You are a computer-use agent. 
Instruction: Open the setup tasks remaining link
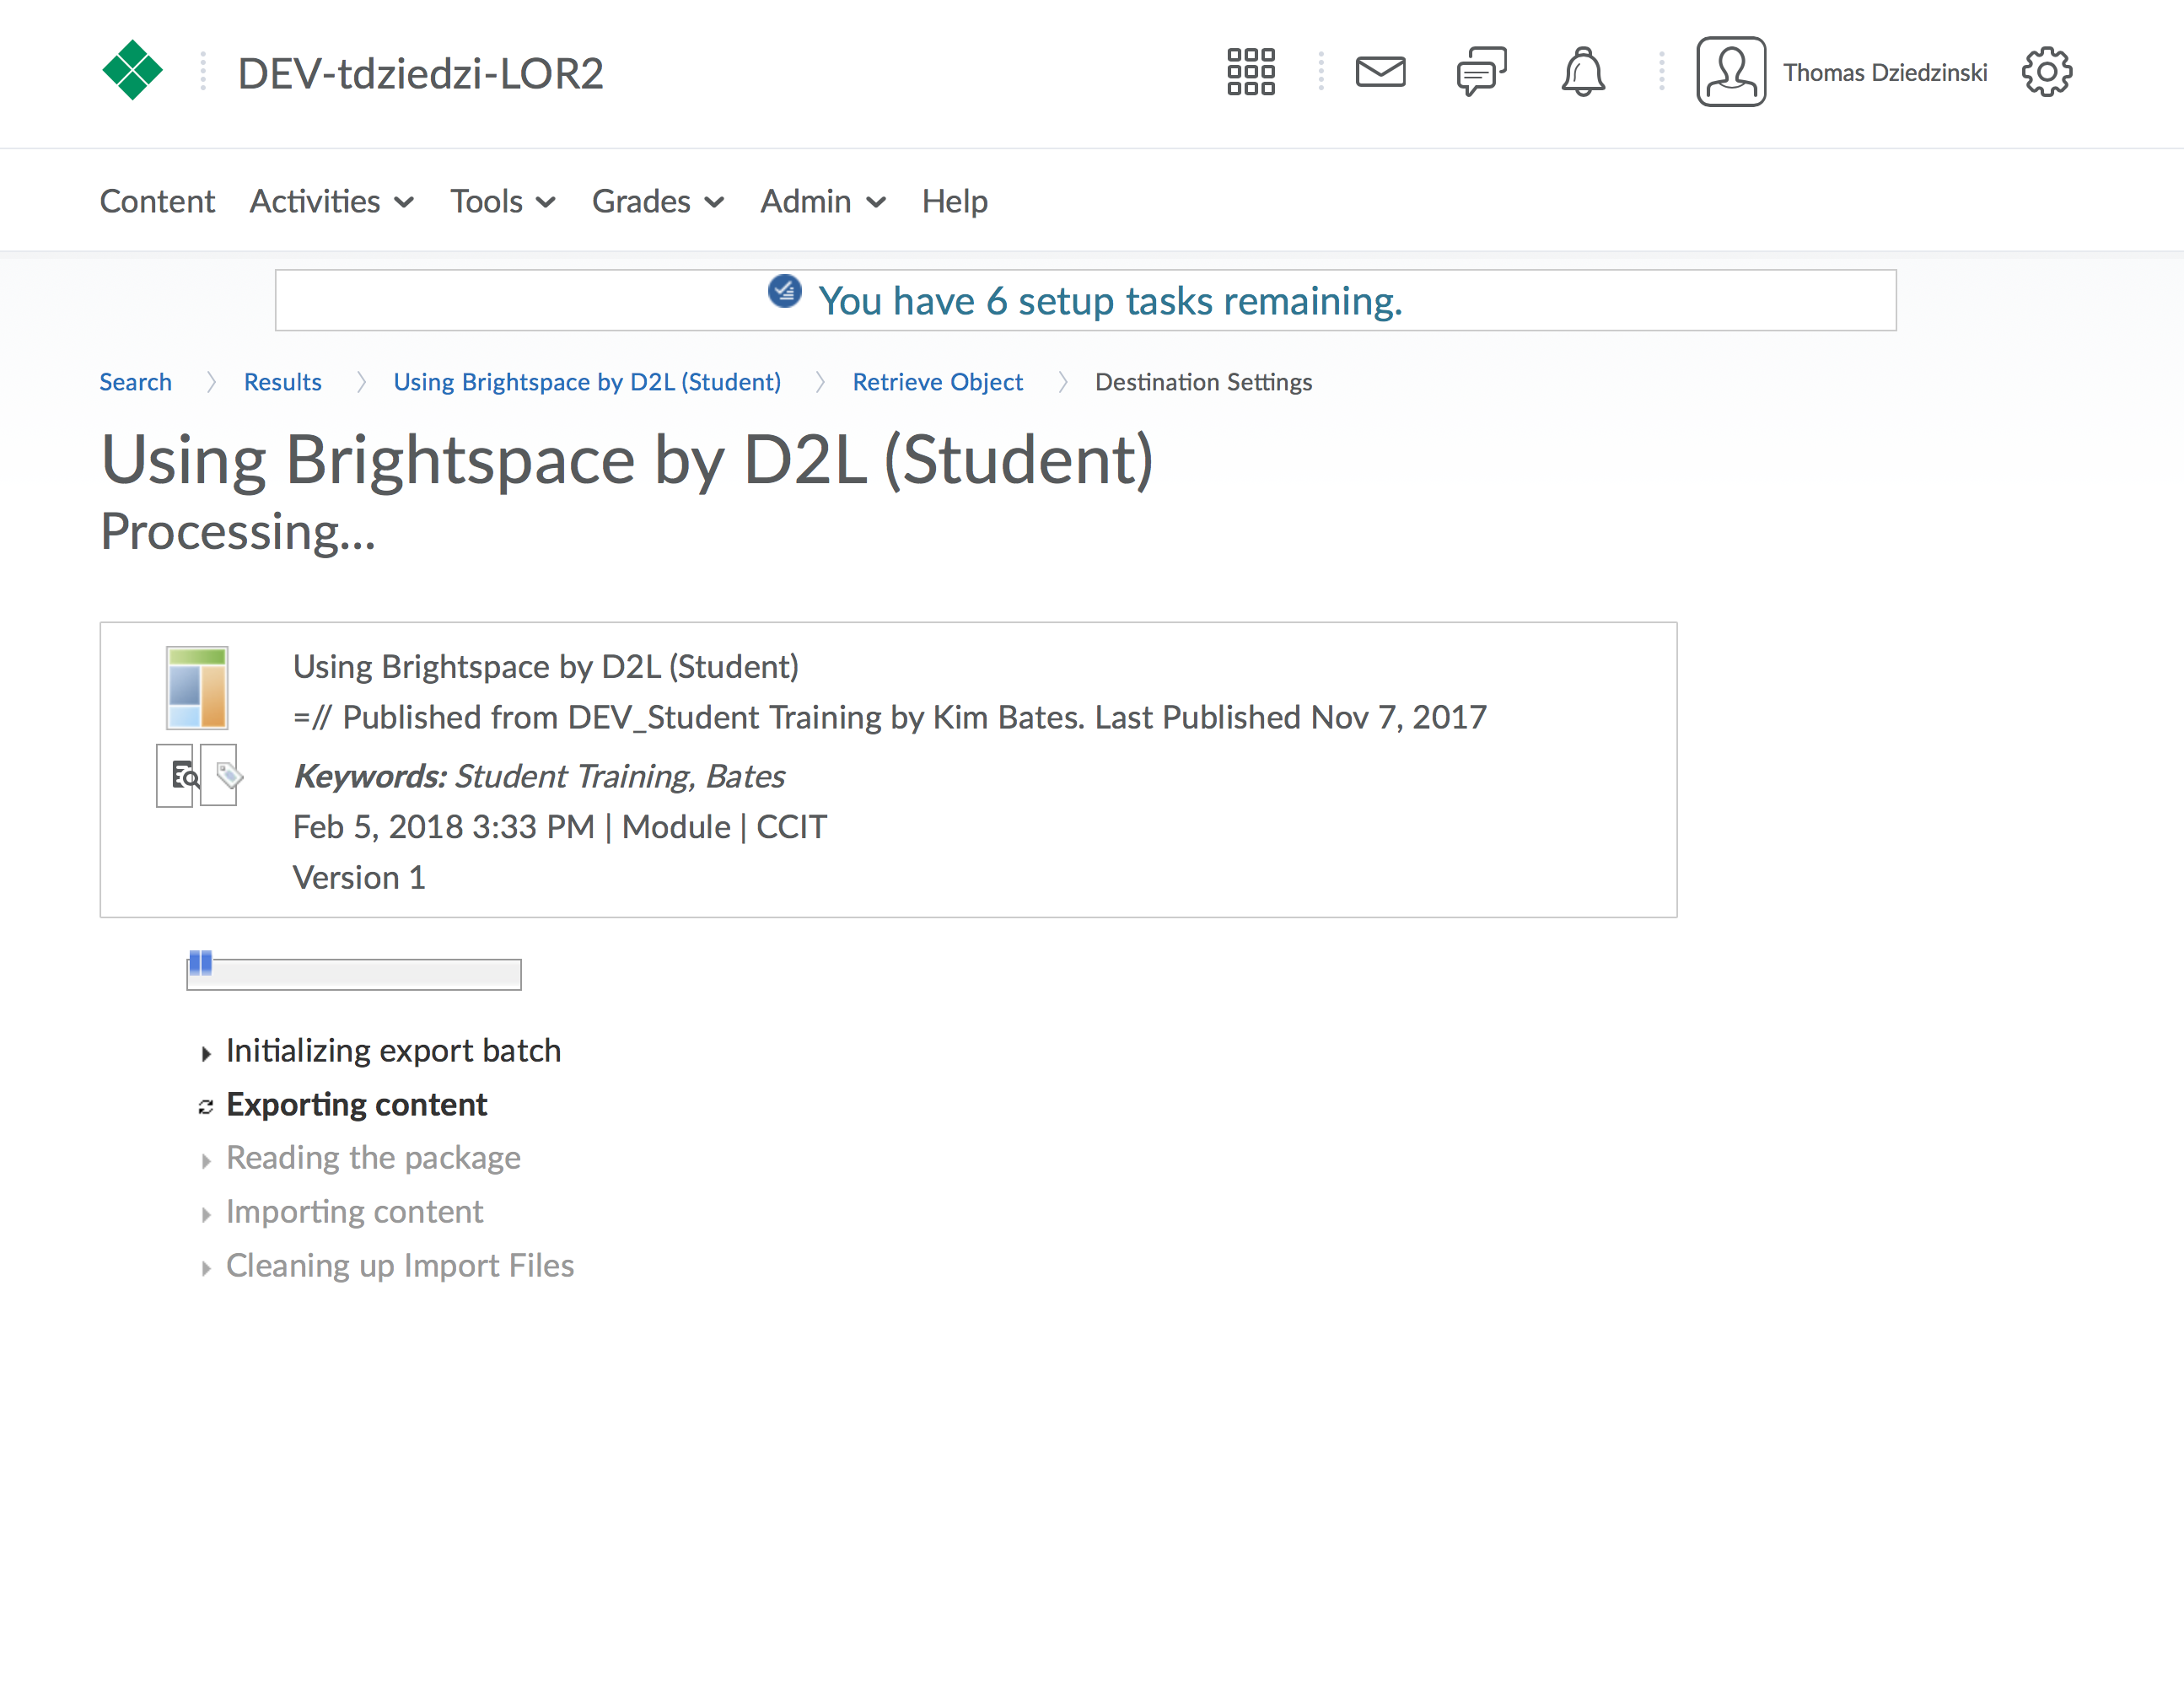point(1110,301)
